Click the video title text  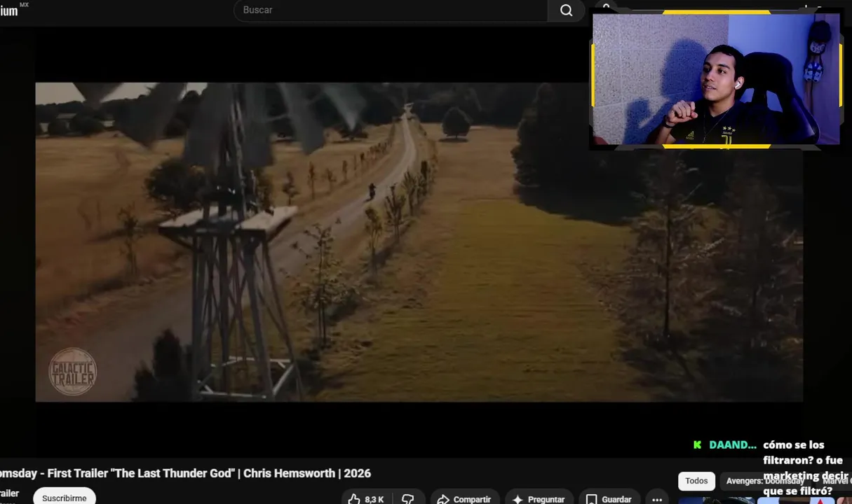tap(185, 473)
